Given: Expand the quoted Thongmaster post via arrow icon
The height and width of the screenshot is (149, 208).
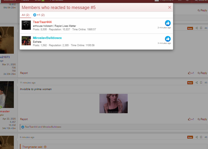Looking at the screenshot, I should (x=45, y=147).
